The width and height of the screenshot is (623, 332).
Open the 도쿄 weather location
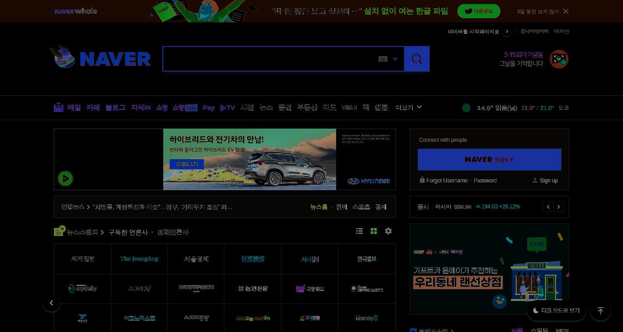(x=564, y=108)
